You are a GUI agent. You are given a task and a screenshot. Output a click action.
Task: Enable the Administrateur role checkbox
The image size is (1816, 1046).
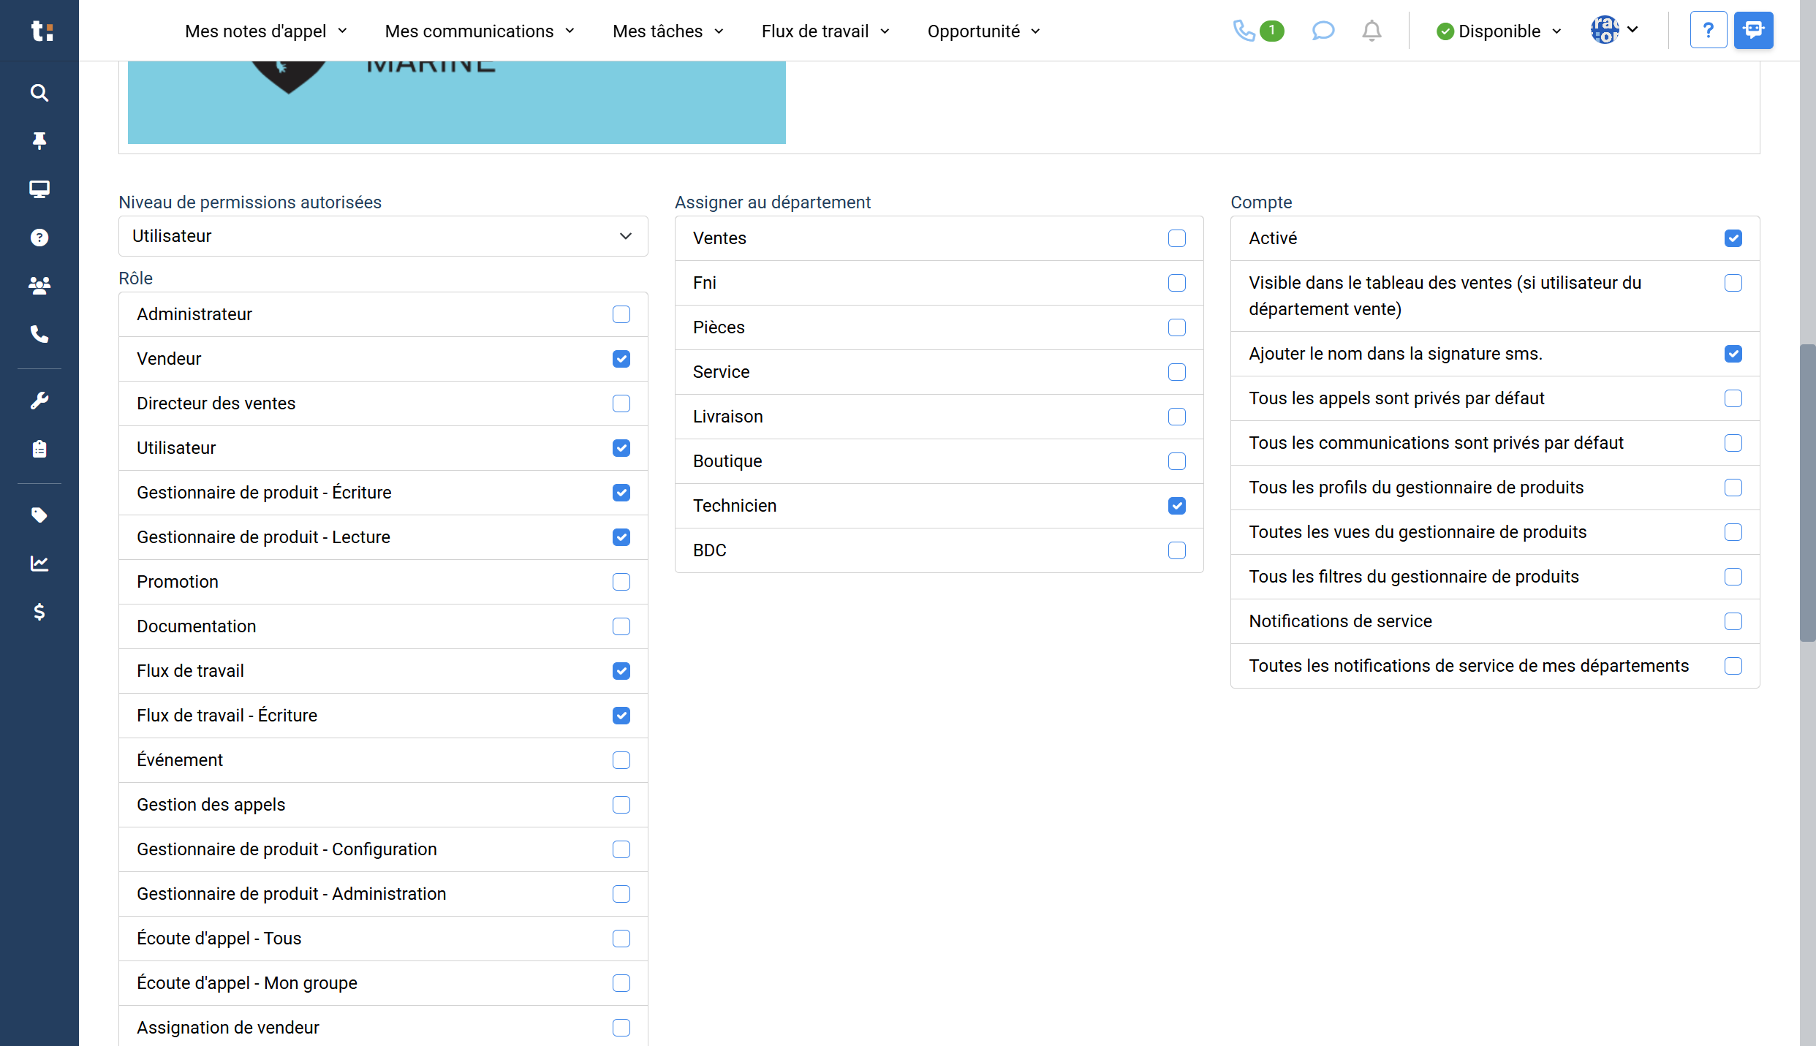click(621, 314)
